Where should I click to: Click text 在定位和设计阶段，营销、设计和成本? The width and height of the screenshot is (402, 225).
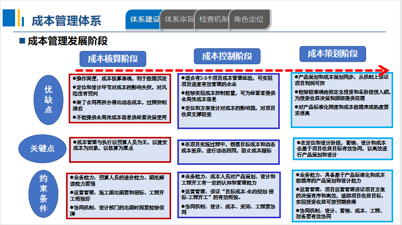click(x=343, y=143)
